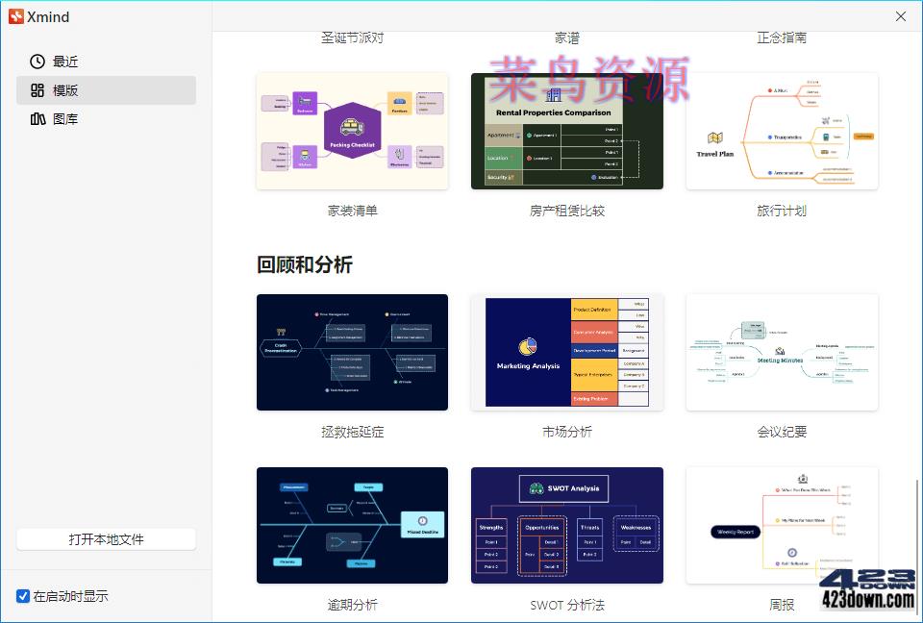Screen dimensions: 923x623
Task: Select the 周报 weekly report template
Action: click(781, 525)
